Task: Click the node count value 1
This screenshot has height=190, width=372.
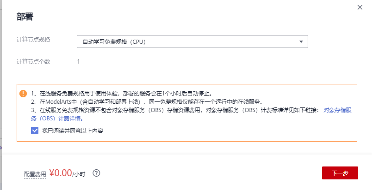Action: [x=79, y=61]
